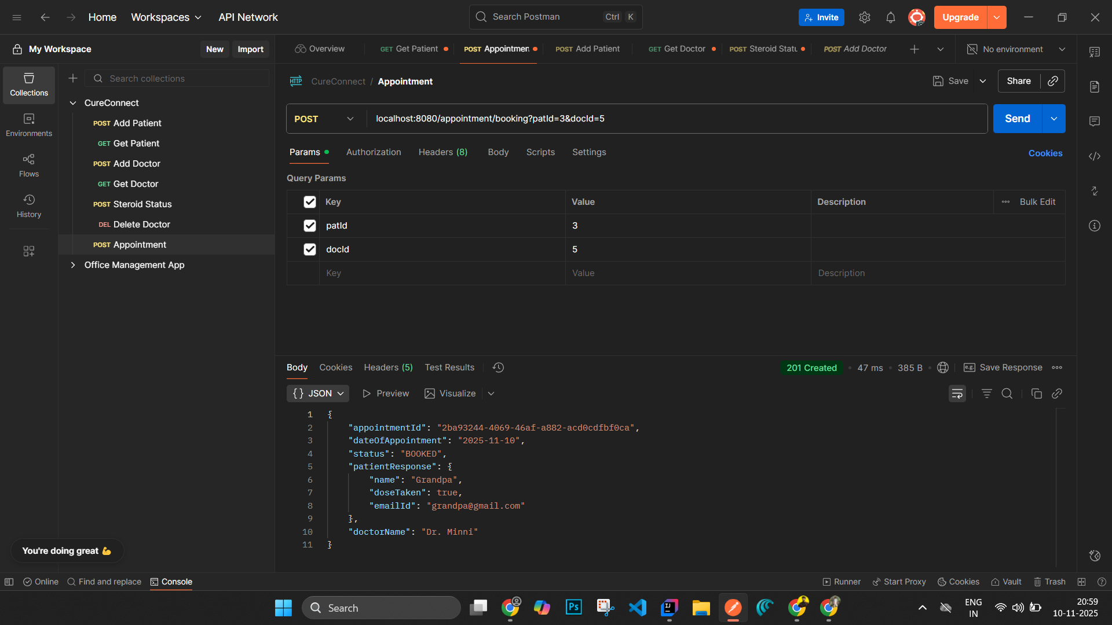Open the History sidebar panel
Screen dimensions: 1112x625
tap(29, 205)
